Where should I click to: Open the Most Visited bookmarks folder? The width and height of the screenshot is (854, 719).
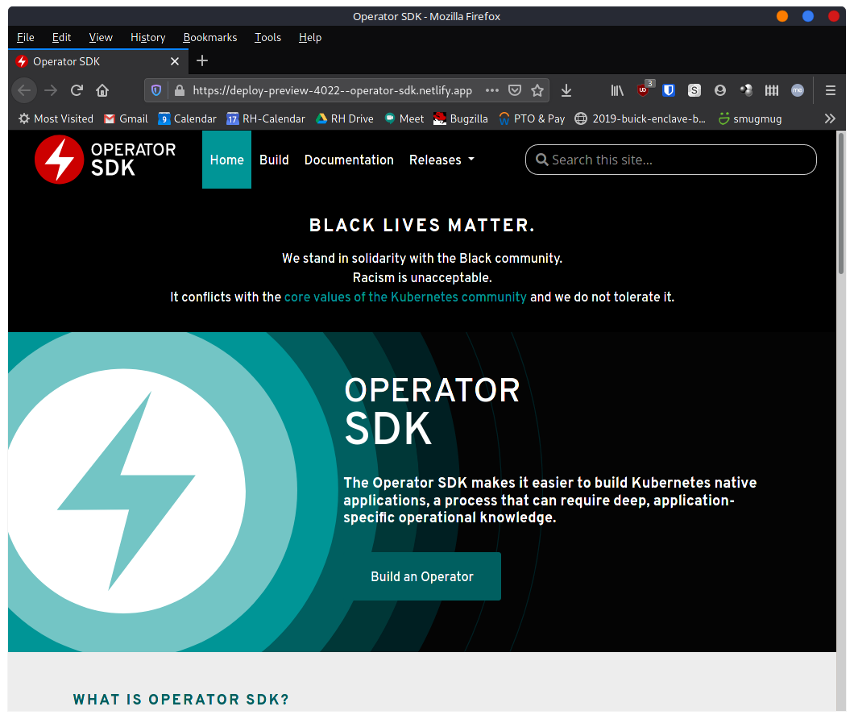coord(56,118)
